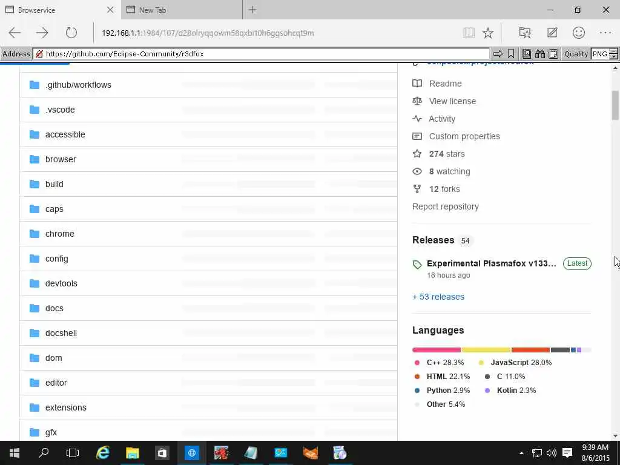The height and width of the screenshot is (465, 620).
Task: Open Store from taskbar
Action: [162, 453]
